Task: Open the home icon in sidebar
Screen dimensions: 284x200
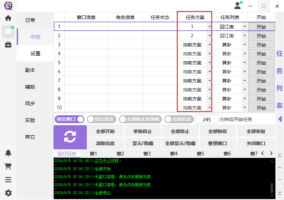Action: 8,18
